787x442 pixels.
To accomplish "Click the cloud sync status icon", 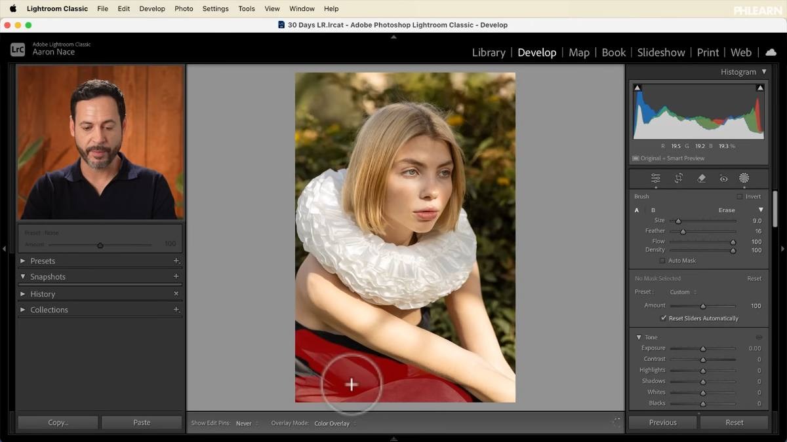I will pos(771,52).
